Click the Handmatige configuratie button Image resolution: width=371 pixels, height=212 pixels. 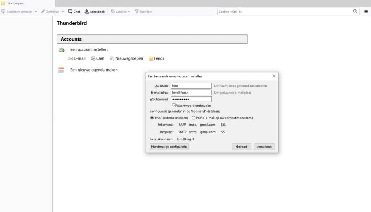(169, 147)
